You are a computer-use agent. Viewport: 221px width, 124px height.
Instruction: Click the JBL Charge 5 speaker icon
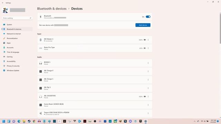41,80
